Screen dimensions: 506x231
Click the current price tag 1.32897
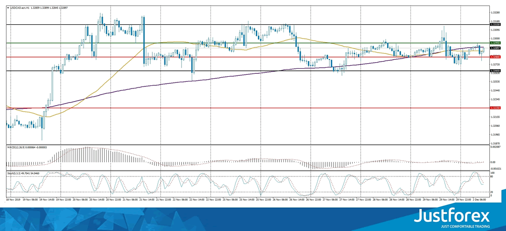coord(495,48)
